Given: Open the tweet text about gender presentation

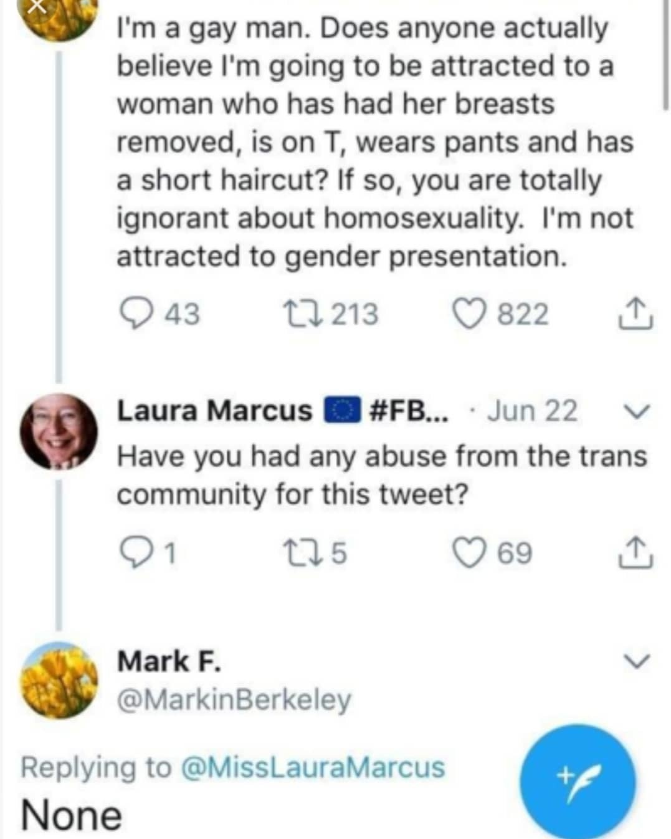Looking at the screenshot, I should [374, 142].
